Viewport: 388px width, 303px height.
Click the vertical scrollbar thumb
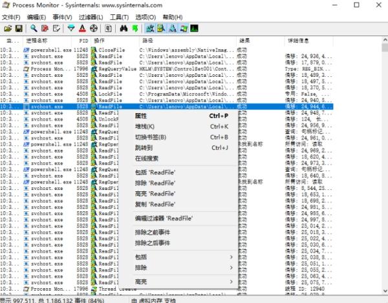pyautogui.click(x=385, y=47)
